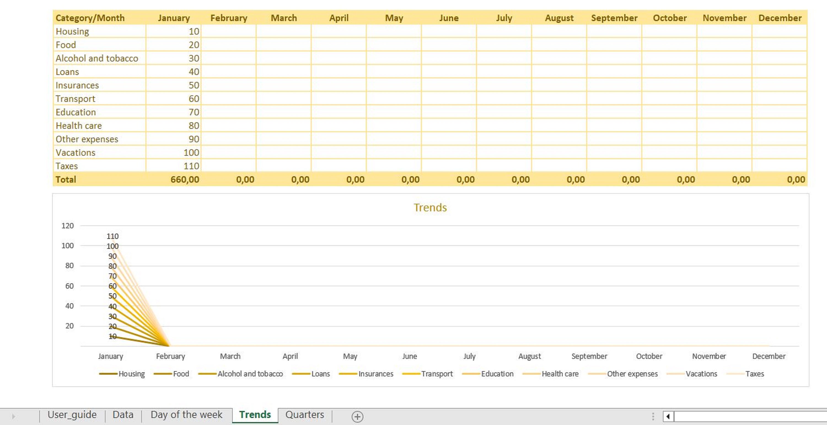The width and height of the screenshot is (827, 425).
Task: Click the Transport legend entry
Action: 437,374
